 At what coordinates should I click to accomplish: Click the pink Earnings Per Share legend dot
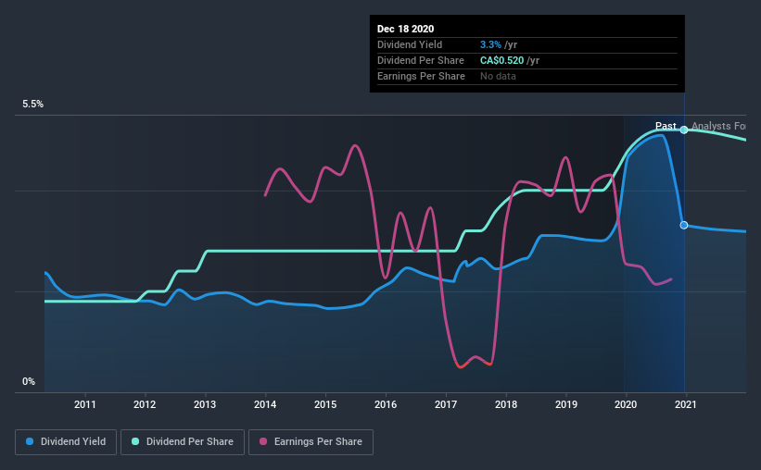tap(263, 441)
